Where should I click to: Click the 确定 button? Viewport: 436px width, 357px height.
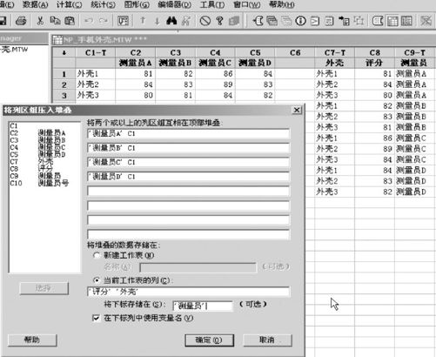coord(209,340)
